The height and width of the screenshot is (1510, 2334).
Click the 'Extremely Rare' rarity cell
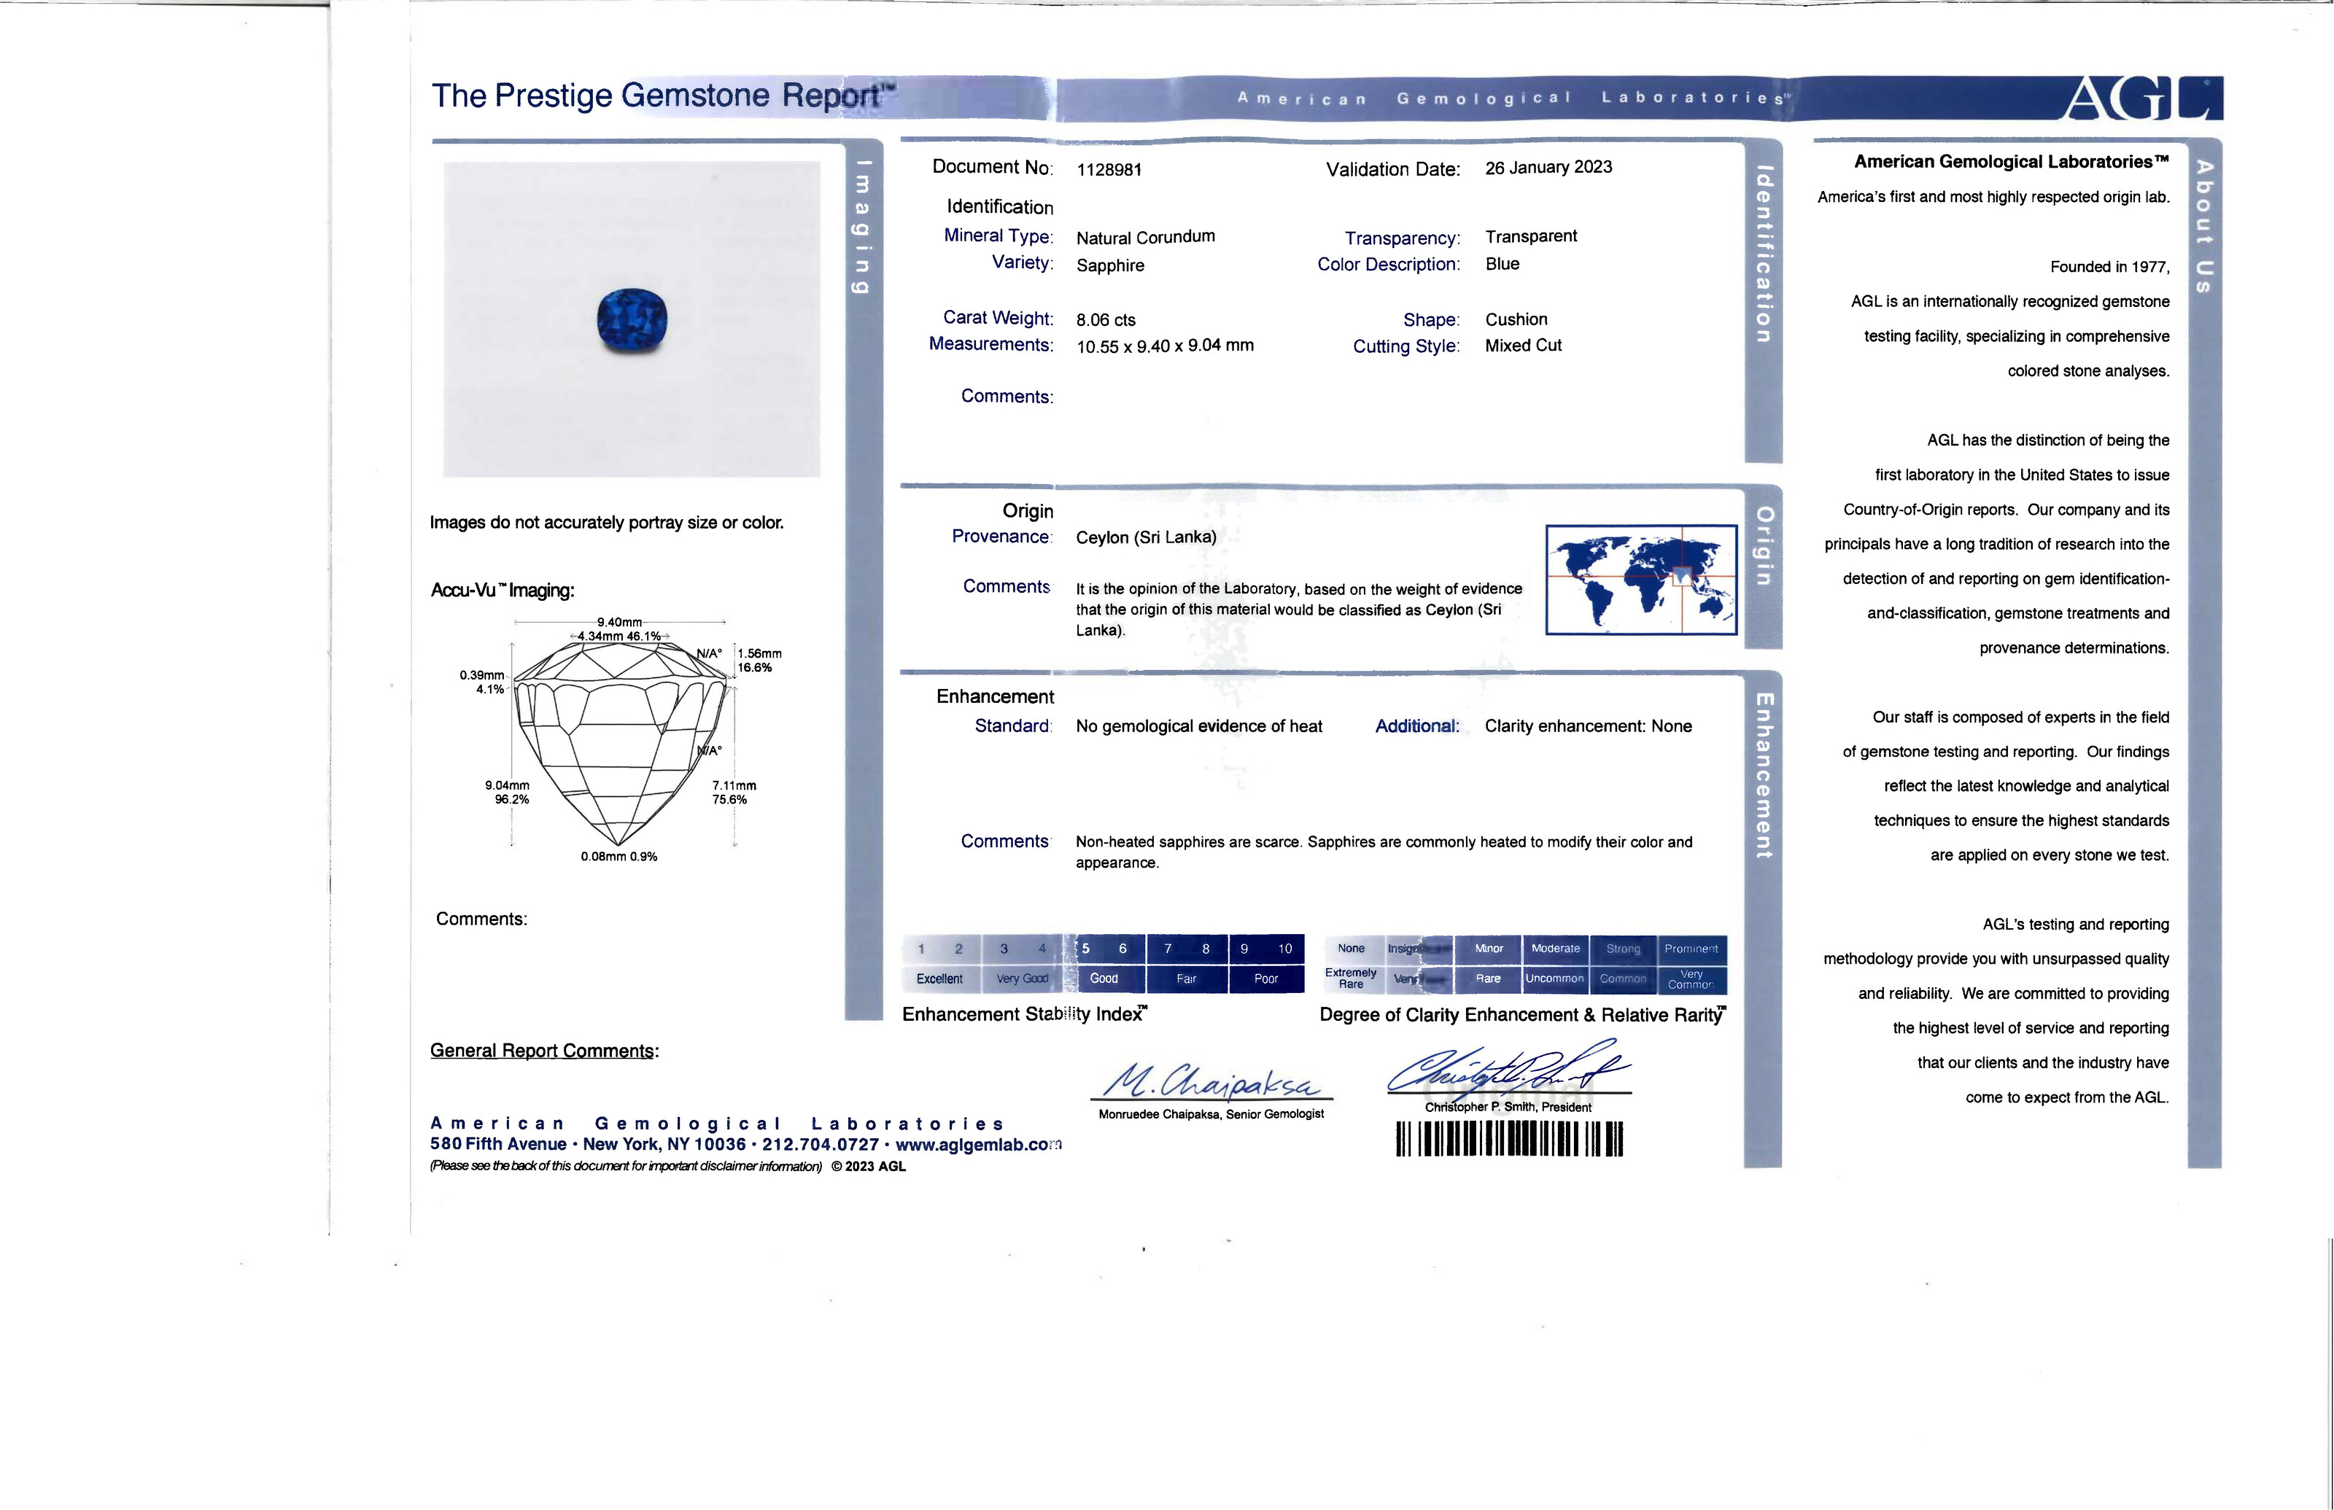click(1352, 978)
